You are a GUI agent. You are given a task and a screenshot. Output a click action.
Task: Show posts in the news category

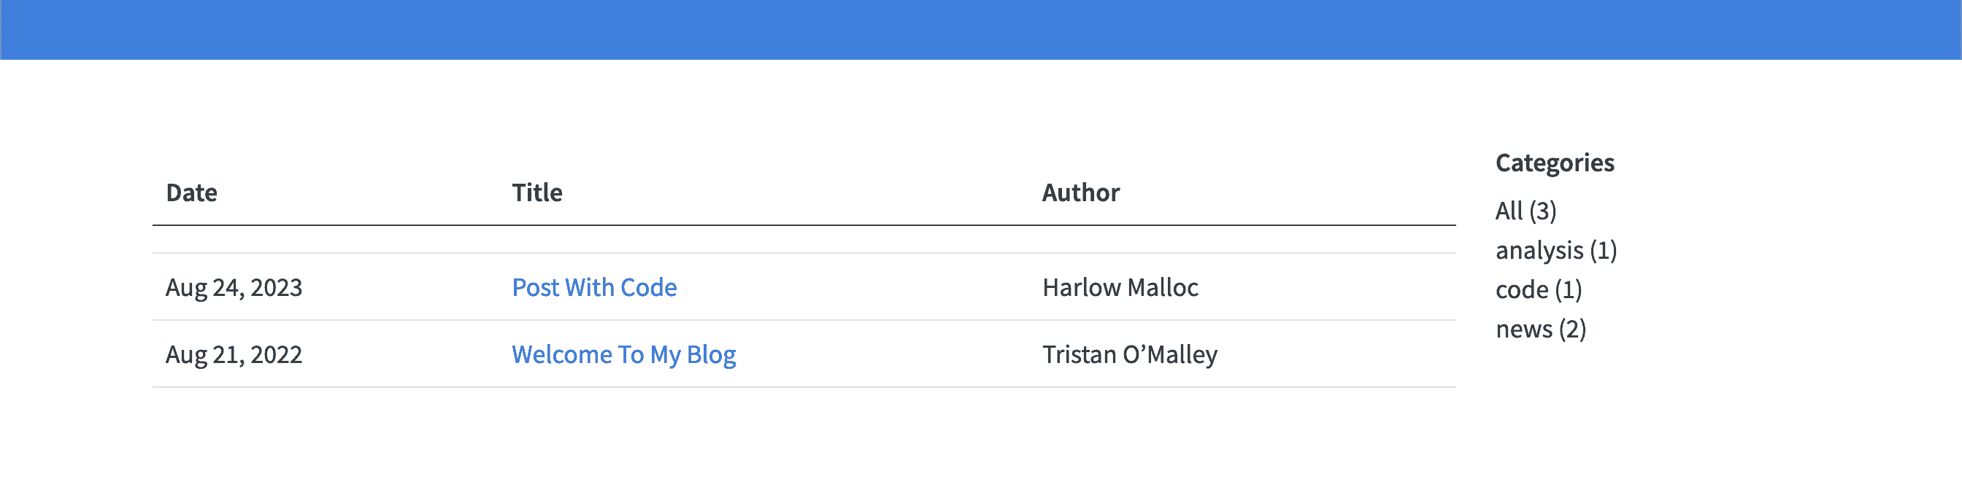click(x=1540, y=330)
